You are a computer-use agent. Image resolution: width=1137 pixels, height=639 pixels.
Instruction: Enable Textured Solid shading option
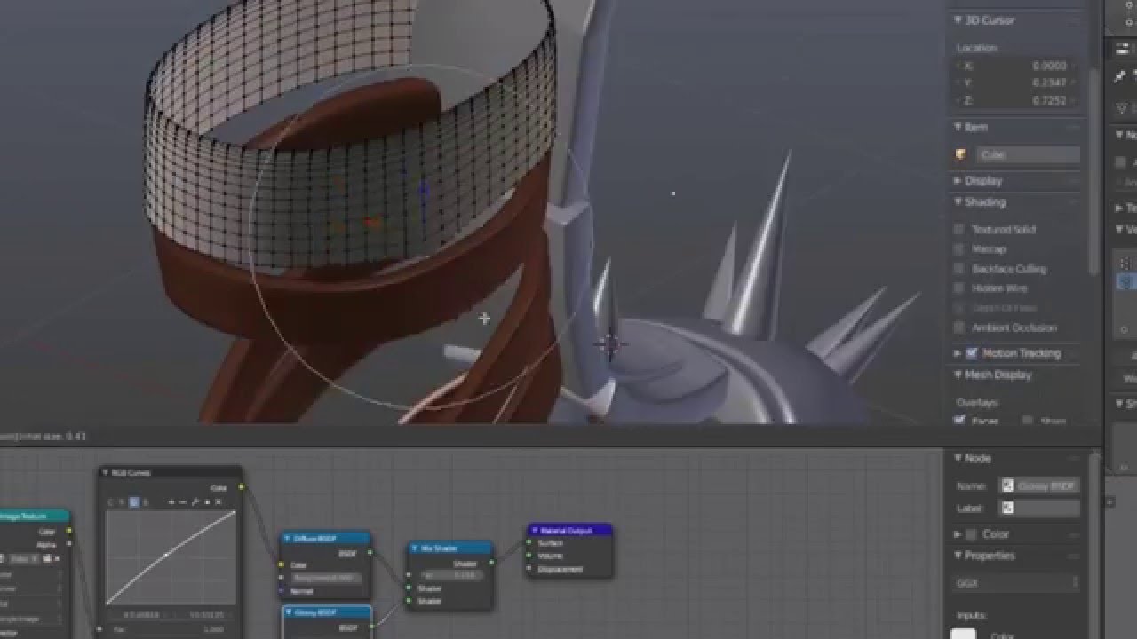959,229
